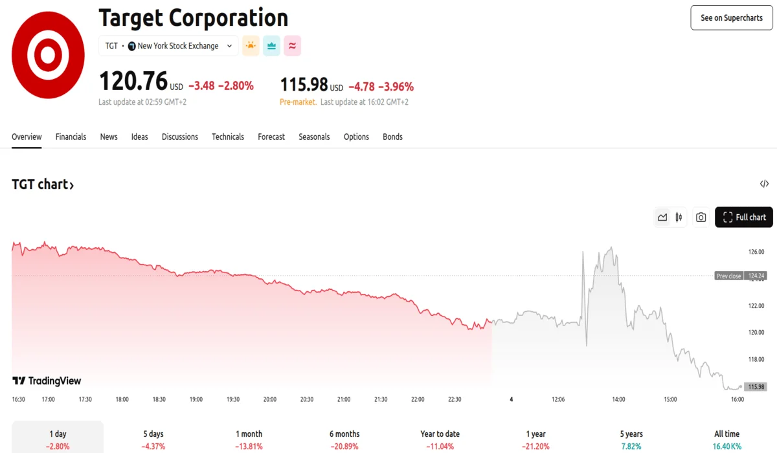This screenshot has height=453, width=777.
Task: Click the 115.98 price label on the axis
Action: coord(756,387)
